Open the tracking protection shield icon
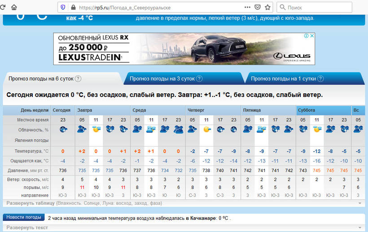 point(62,8)
